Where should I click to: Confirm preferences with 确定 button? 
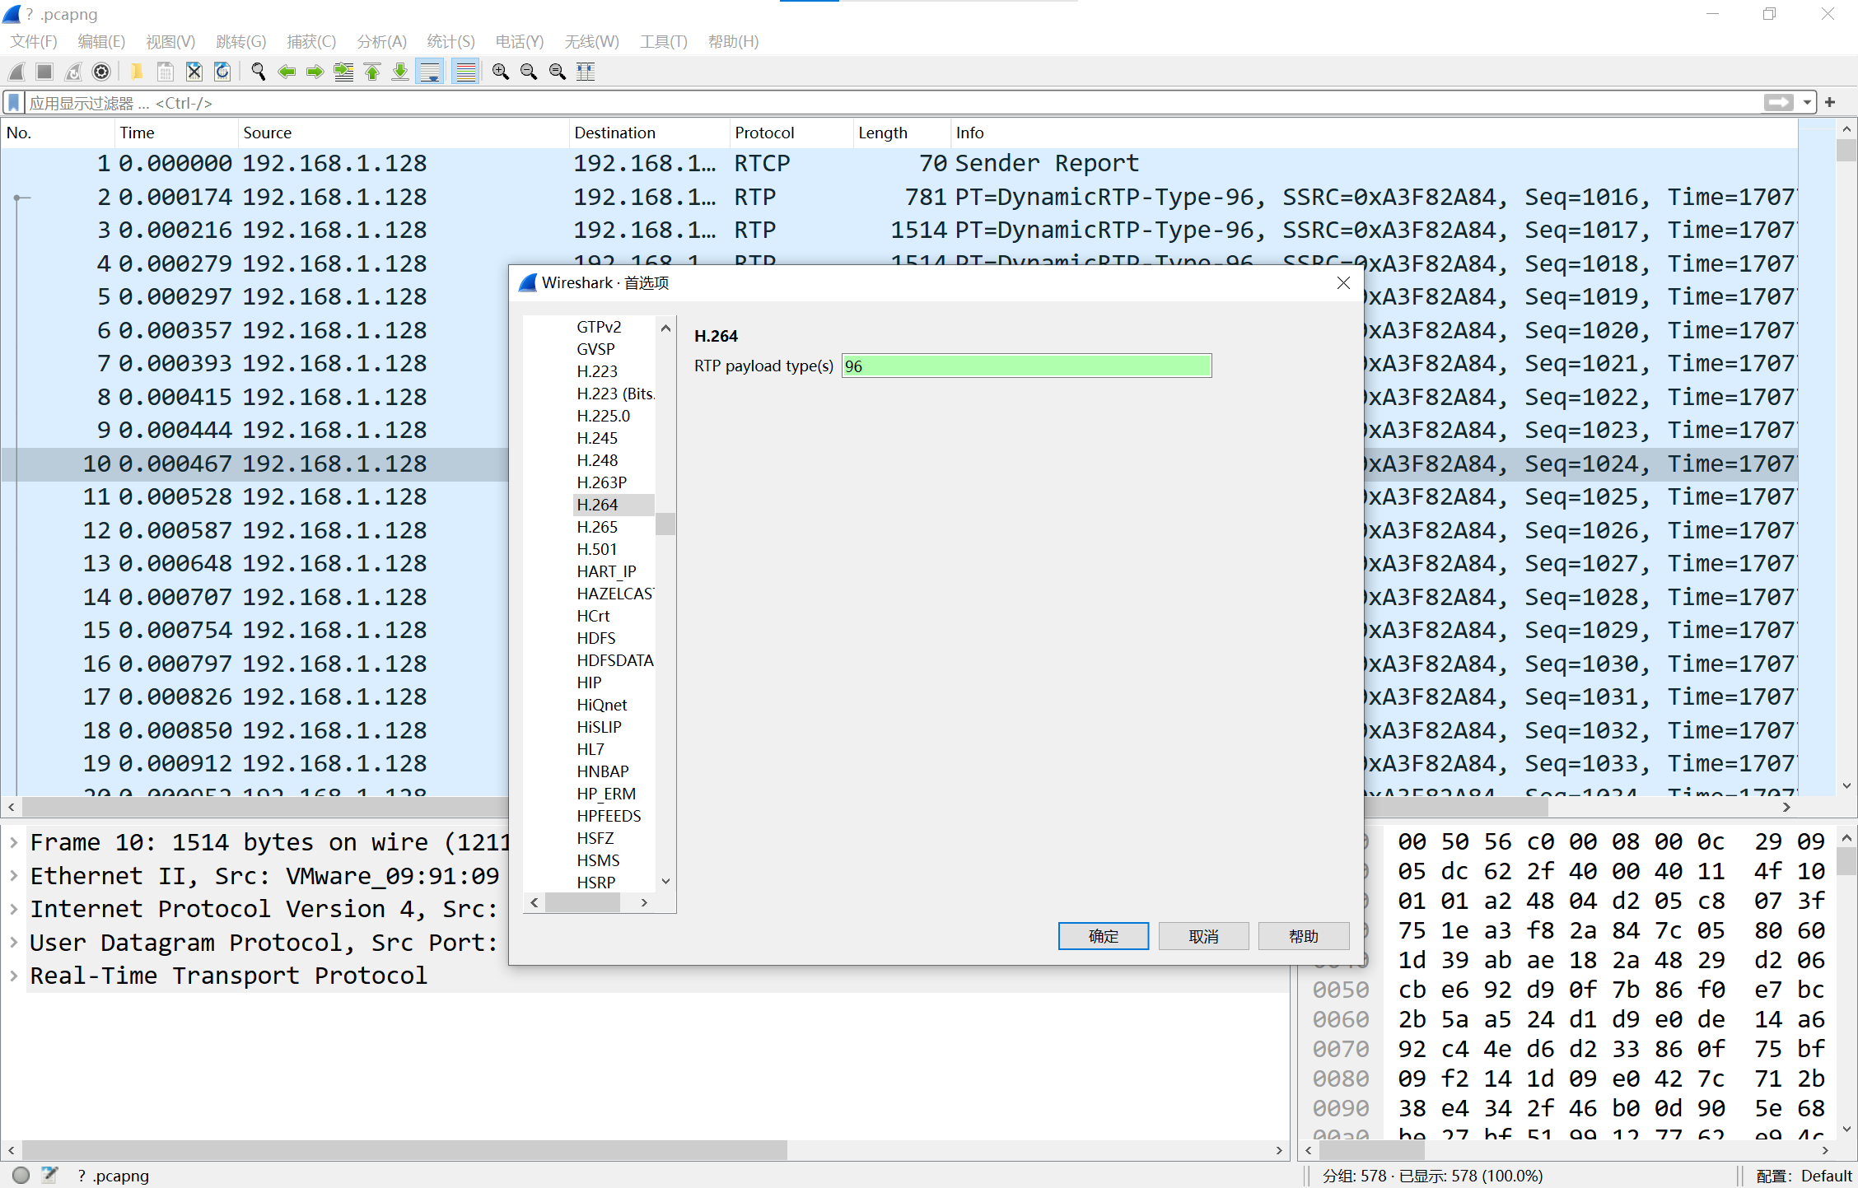click(x=1104, y=936)
